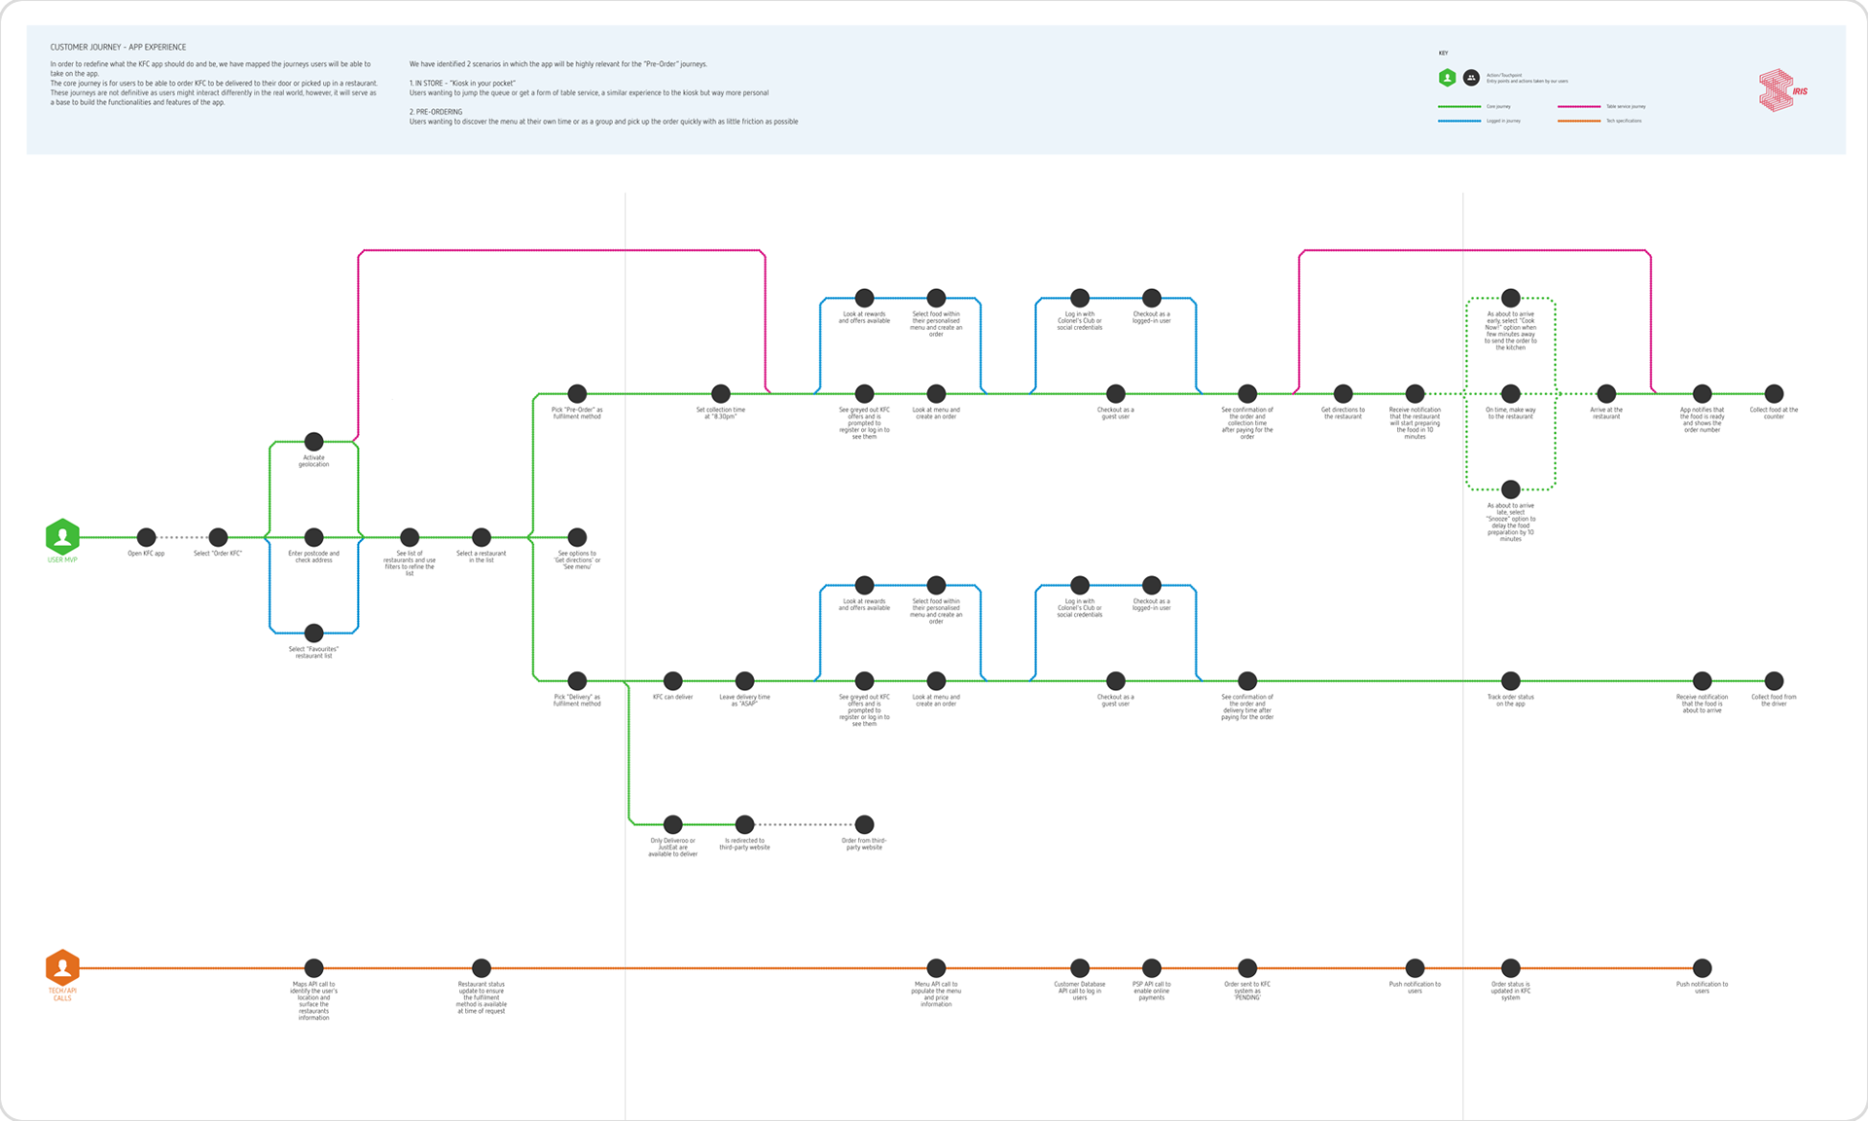Click 'Log in with Colonel's Club' node in Pre-Order journey
Viewport: 1868px width, 1121px height.
1080,298
